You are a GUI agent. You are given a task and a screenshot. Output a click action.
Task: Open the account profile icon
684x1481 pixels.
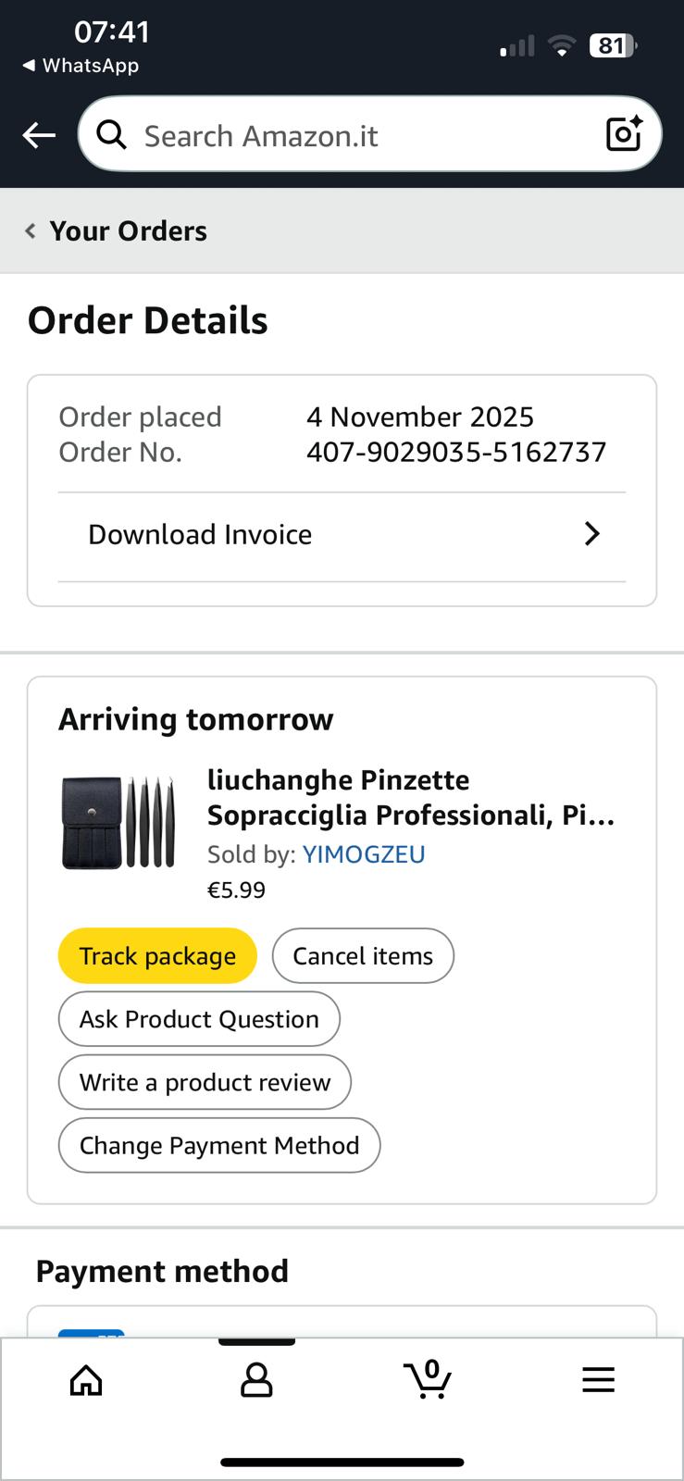(x=256, y=1380)
